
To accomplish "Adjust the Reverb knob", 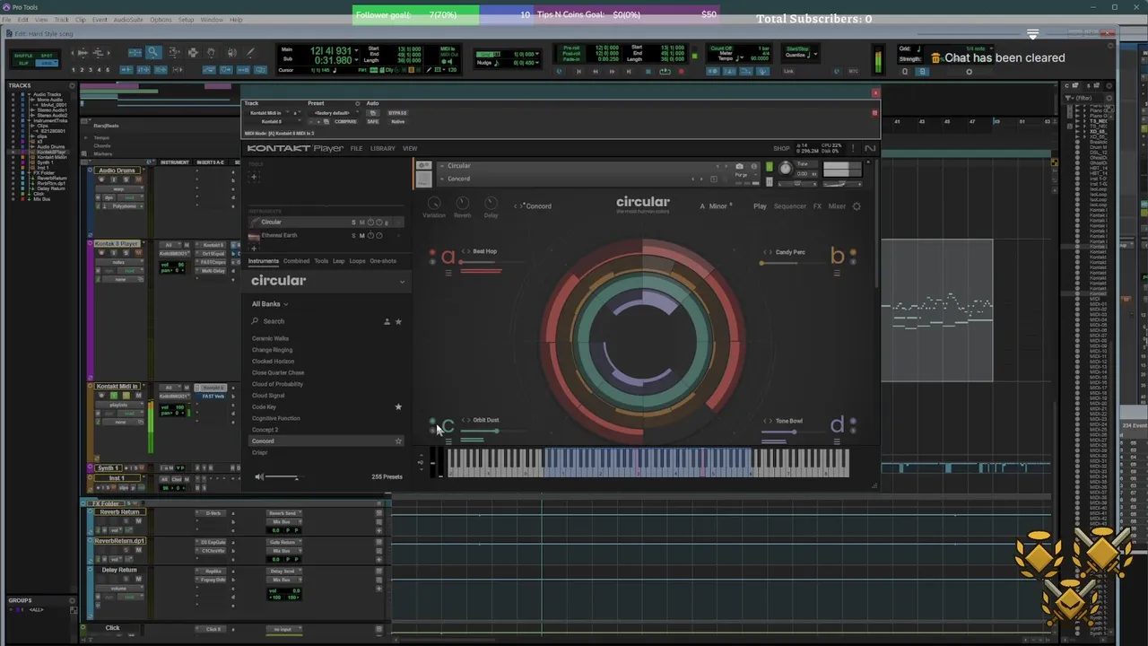I will coord(463,204).
